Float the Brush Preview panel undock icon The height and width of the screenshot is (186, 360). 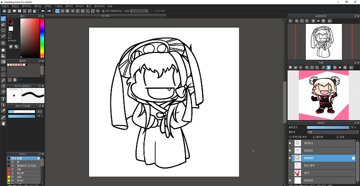(x=39, y=86)
